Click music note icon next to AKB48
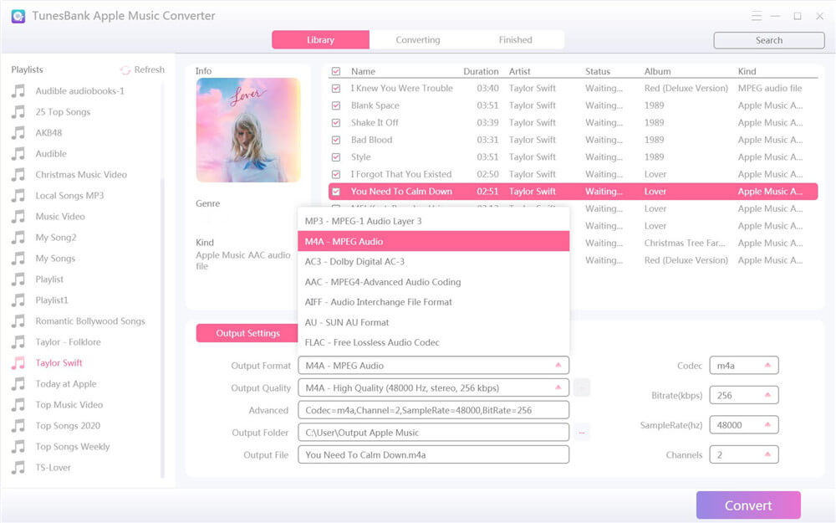This screenshot has height=523, width=836. click(x=18, y=133)
